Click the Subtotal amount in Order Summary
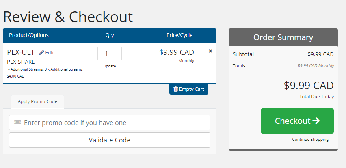The height and width of the screenshot is (168, 346). (x=321, y=54)
